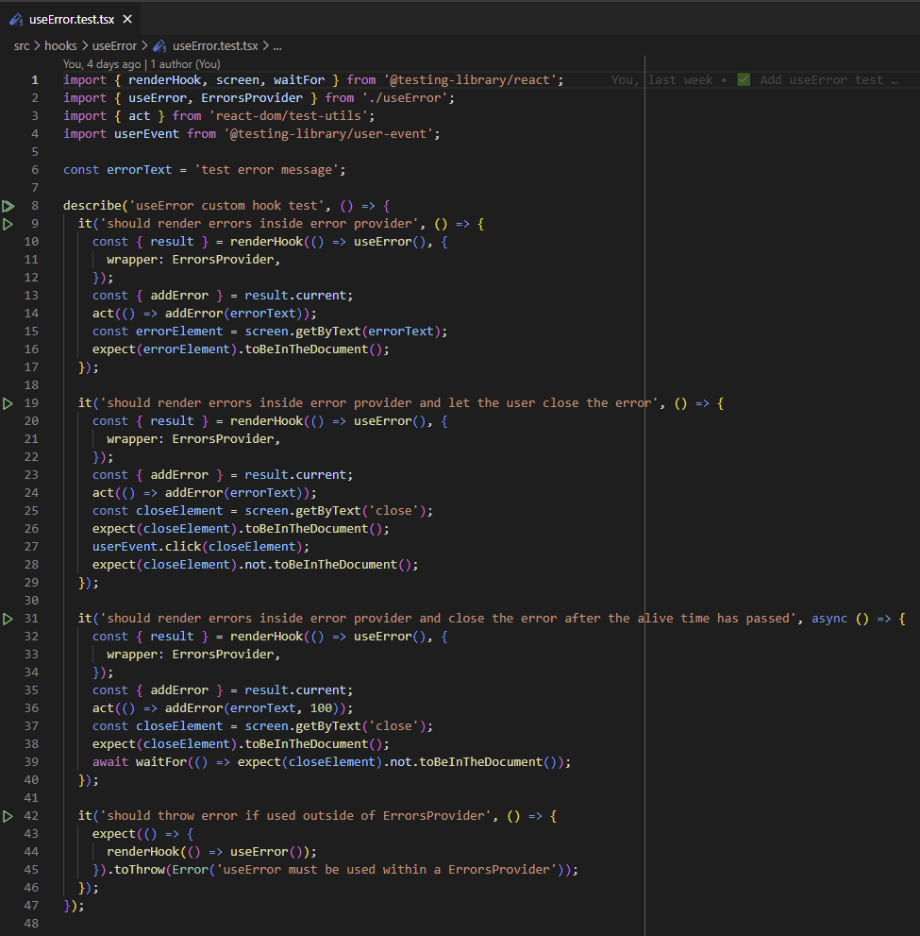Click the 'useError must be used within a ErrorsProvider' string
This screenshot has height=936, width=920.
[x=386, y=870]
